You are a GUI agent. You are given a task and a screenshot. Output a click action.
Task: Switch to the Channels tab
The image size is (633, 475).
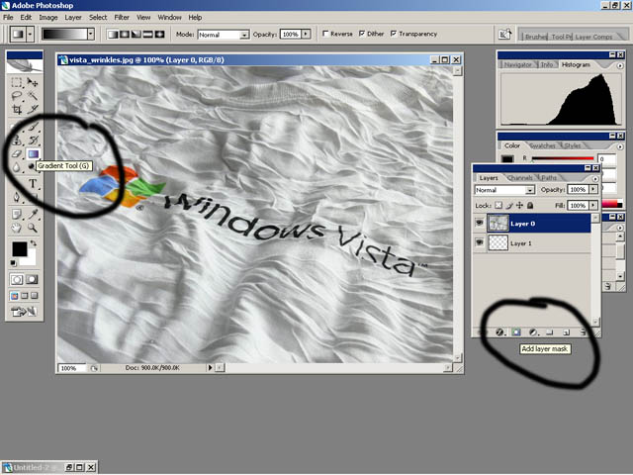tap(520, 178)
